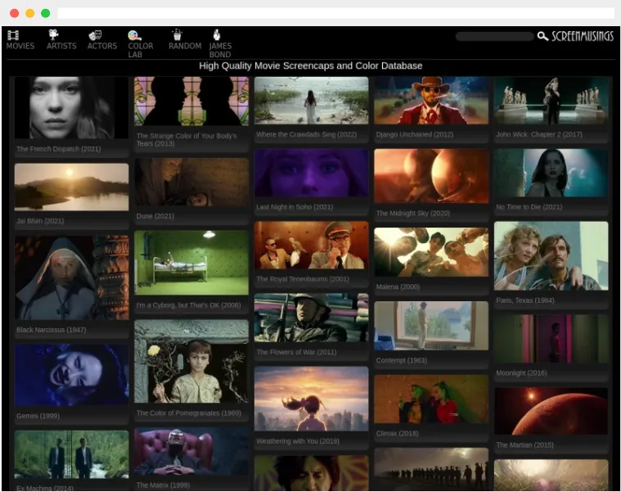Open the Actors menu label
This screenshot has height=492, width=621.
coord(102,46)
